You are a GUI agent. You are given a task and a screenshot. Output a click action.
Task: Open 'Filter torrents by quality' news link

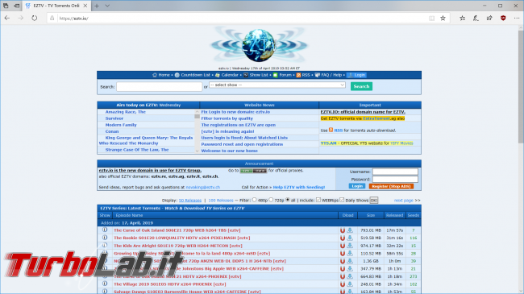pyautogui.click(x=227, y=118)
